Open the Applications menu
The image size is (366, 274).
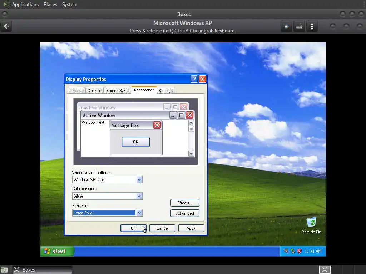coord(25,4)
